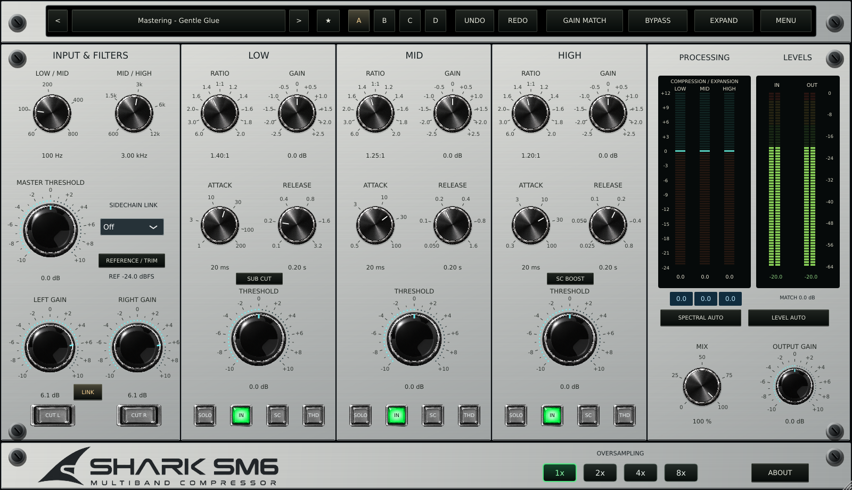Open the ABOUT button
Image resolution: width=852 pixels, height=490 pixels.
click(x=780, y=473)
